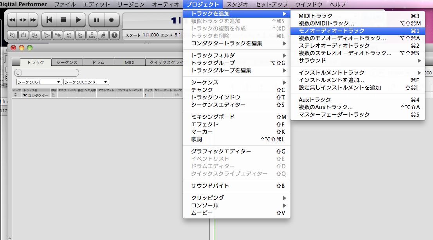Open the リージョン menu

pyautogui.click(x=131, y=4)
